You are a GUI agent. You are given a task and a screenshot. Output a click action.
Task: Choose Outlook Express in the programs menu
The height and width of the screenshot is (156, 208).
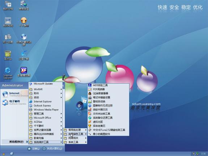(46, 106)
